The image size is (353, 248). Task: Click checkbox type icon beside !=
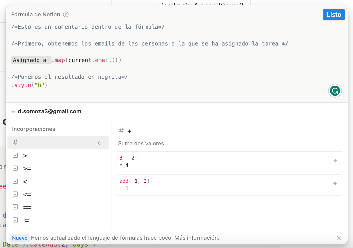click(x=15, y=220)
